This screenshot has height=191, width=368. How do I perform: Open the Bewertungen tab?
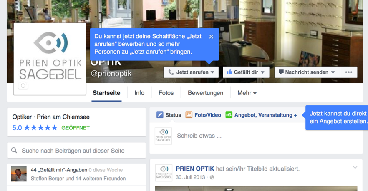coord(205,93)
